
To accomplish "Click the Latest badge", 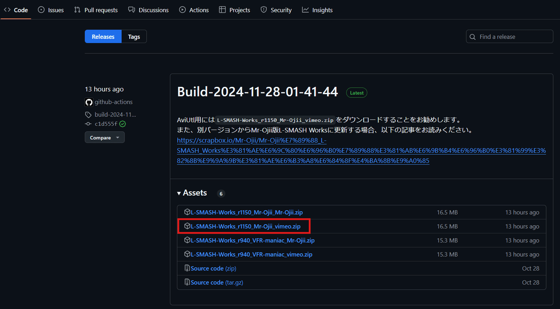I will click(x=357, y=93).
